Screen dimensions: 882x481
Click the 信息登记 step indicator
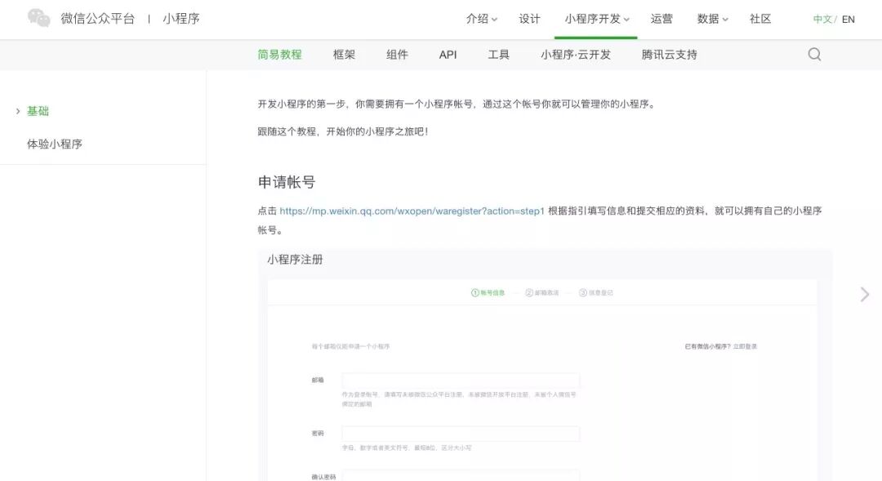click(x=595, y=292)
